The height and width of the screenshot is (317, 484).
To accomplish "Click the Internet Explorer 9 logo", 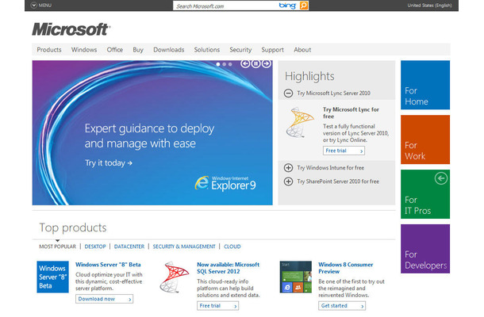I will pos(225,184).
